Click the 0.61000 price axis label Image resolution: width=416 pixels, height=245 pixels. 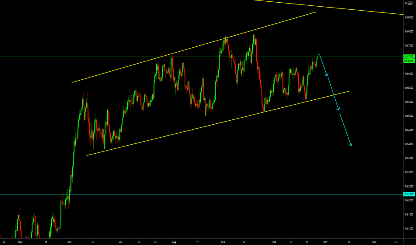click(x=409, y=229)
